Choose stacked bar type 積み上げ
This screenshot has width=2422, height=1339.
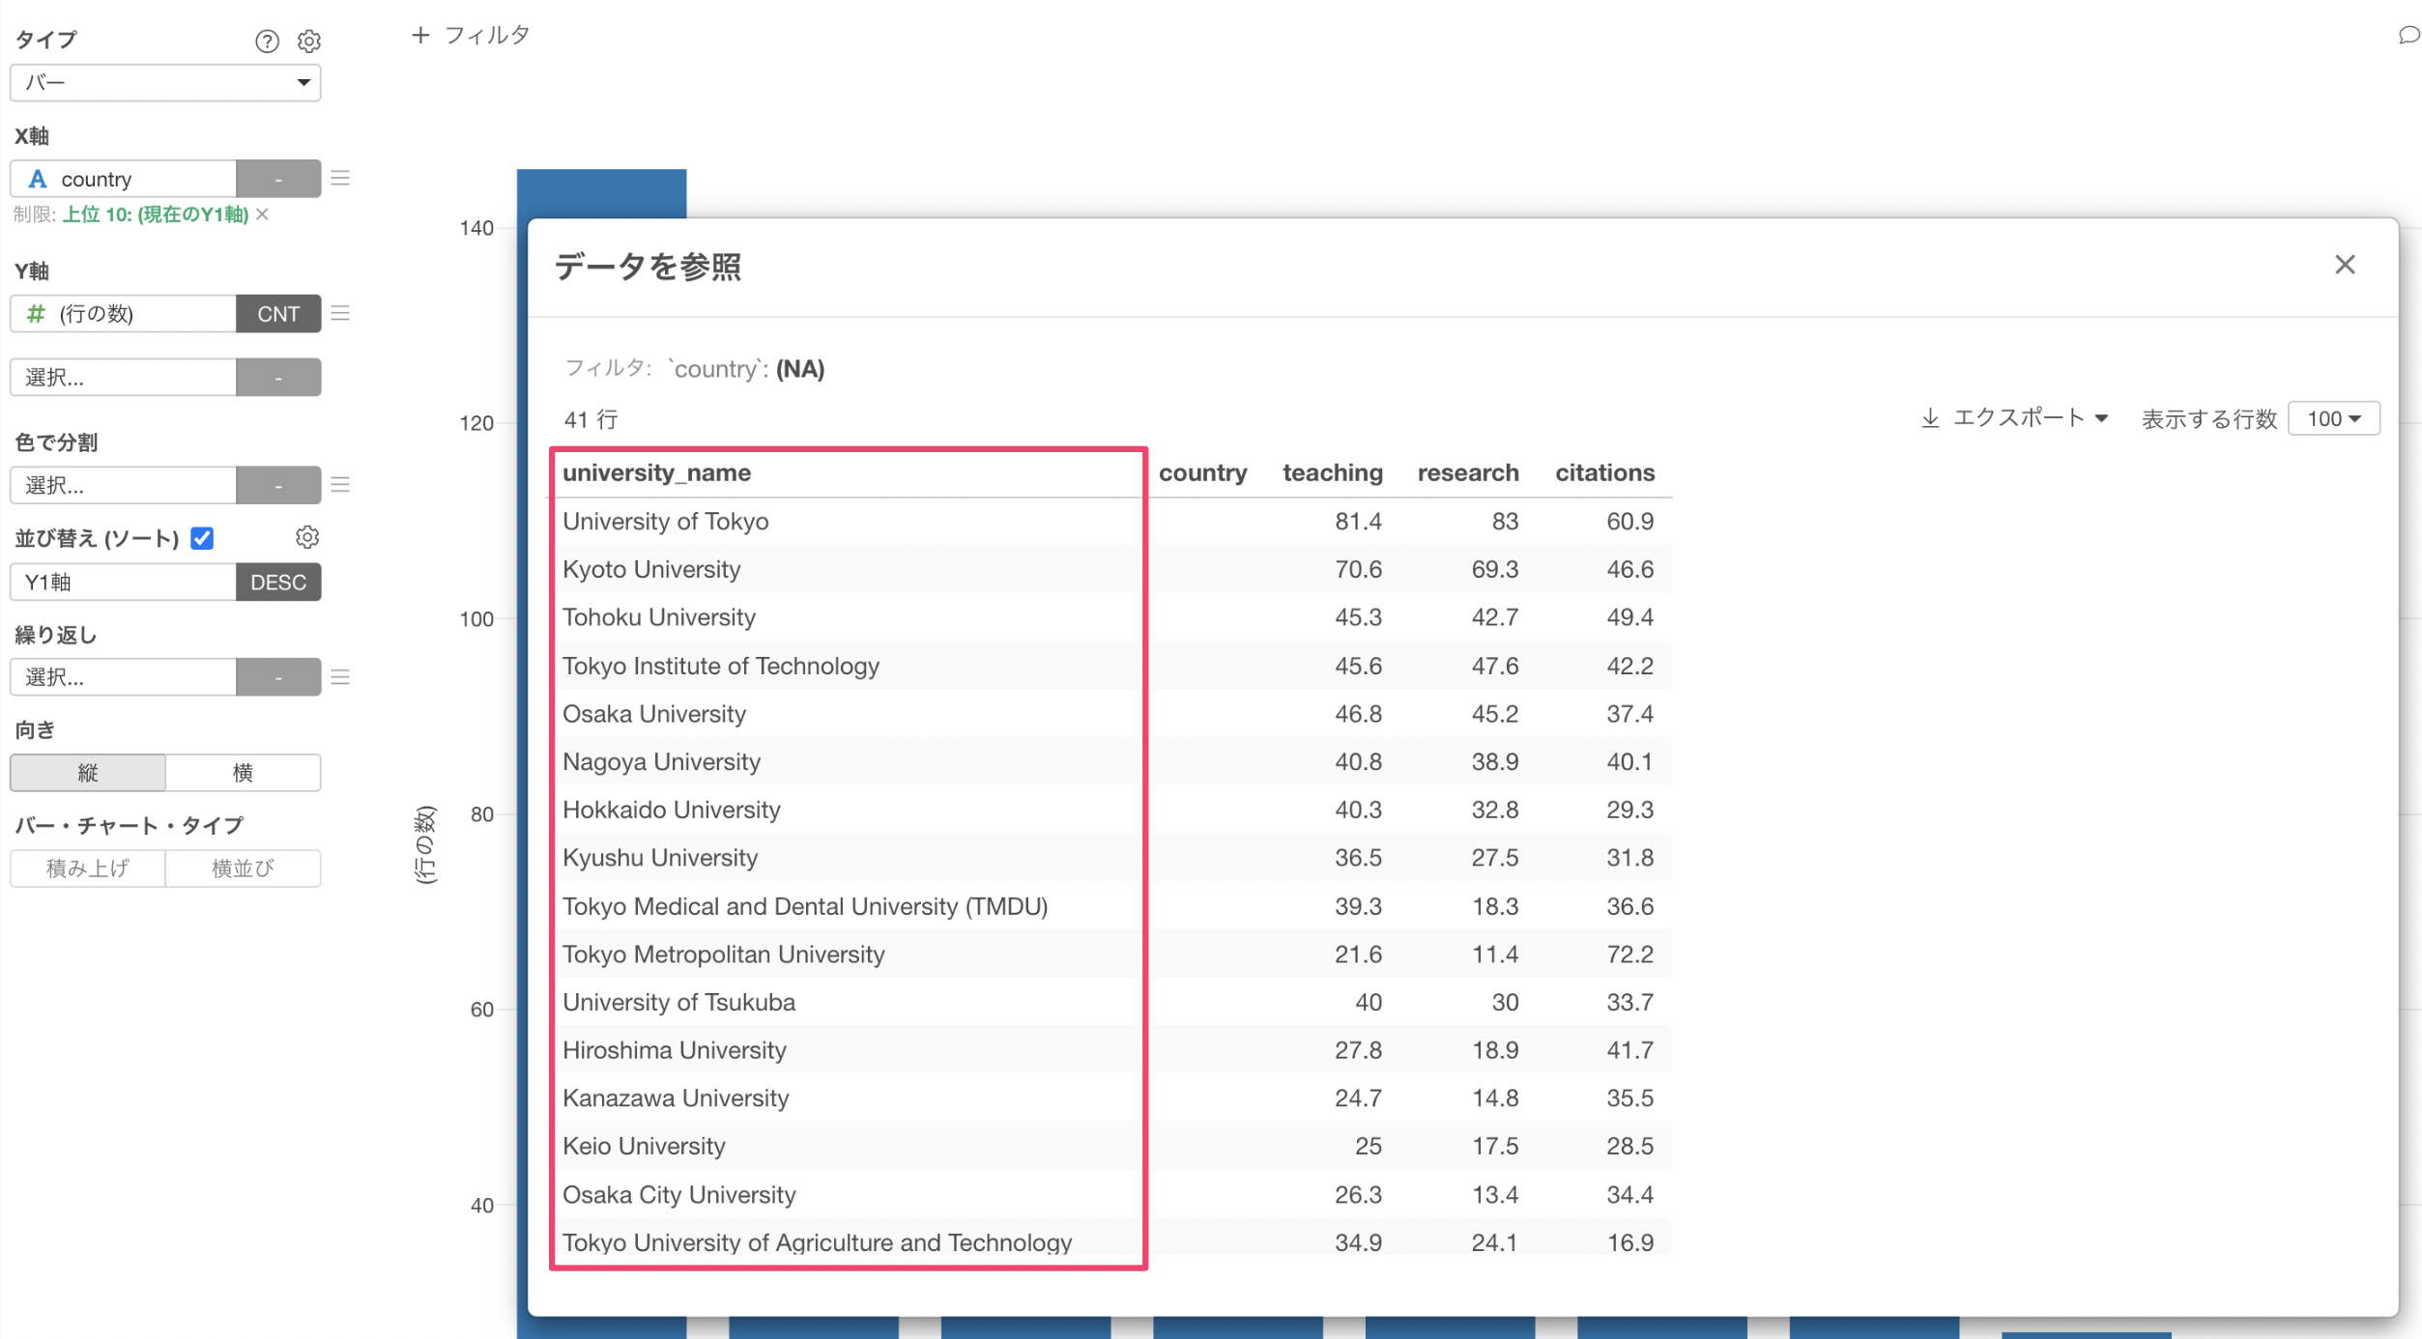[88, 868]
